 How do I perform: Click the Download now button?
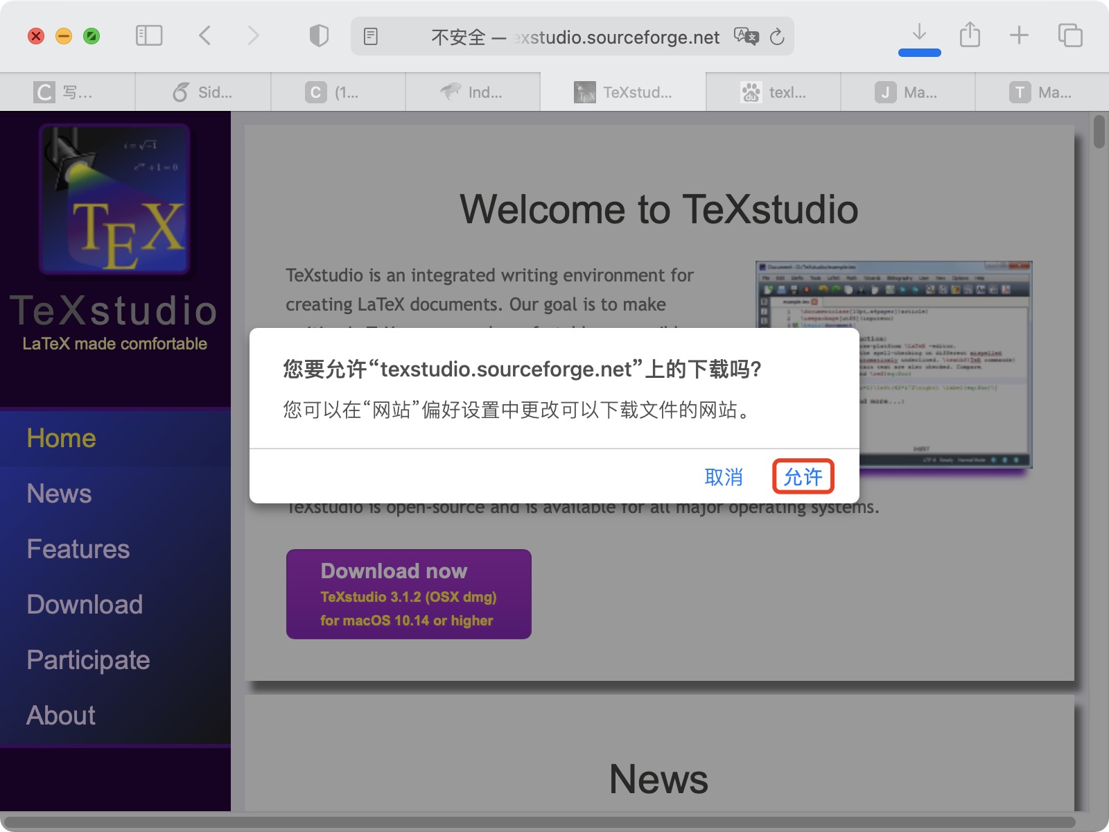click(408, 593)
